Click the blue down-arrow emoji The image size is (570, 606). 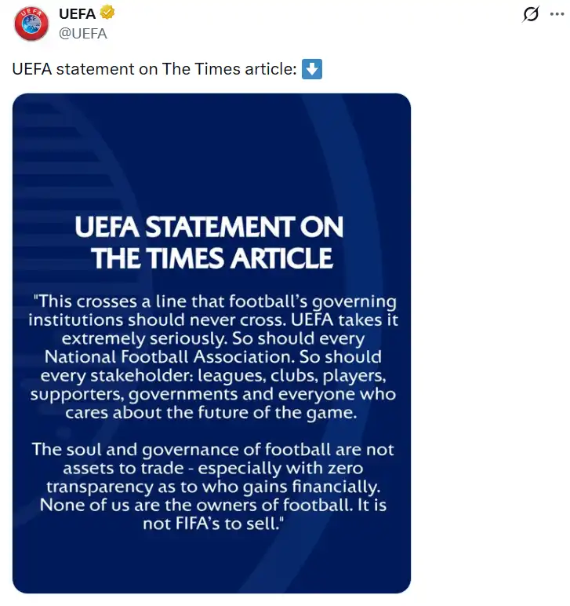[312, 69]
